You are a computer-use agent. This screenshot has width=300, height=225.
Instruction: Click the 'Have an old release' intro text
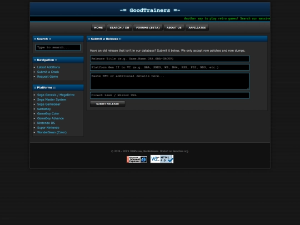click(x=167, y=51)
